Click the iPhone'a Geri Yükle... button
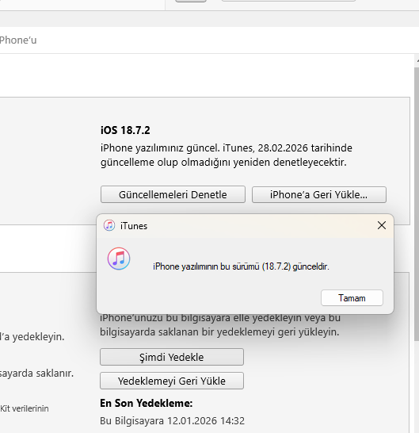419x433 pixels. click(319, 194)
